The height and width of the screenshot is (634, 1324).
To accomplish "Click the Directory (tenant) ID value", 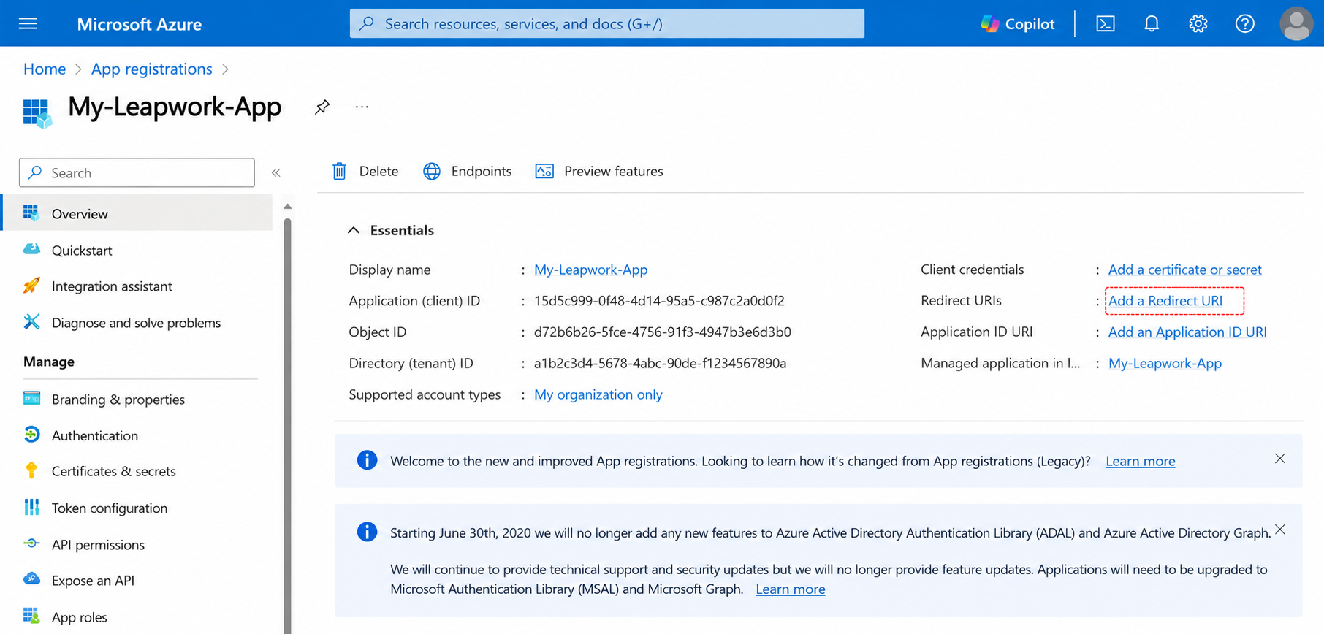I will pos(661,363).
